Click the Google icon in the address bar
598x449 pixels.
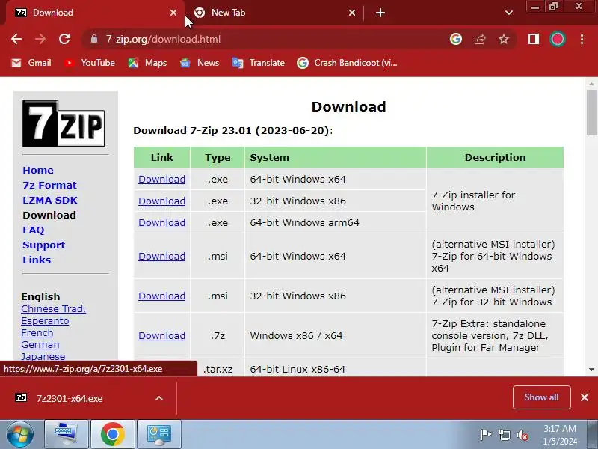click(456, 39)
